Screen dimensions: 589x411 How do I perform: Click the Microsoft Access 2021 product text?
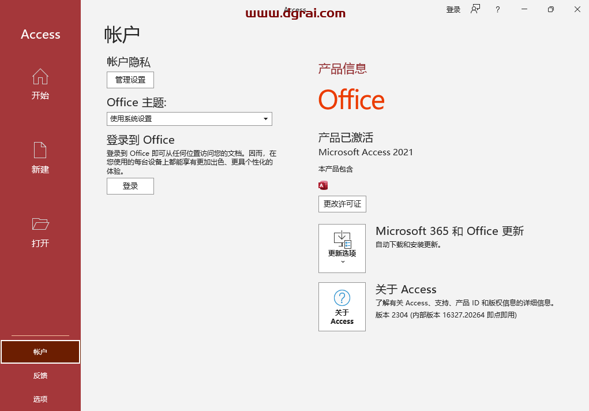click(366, 152)
